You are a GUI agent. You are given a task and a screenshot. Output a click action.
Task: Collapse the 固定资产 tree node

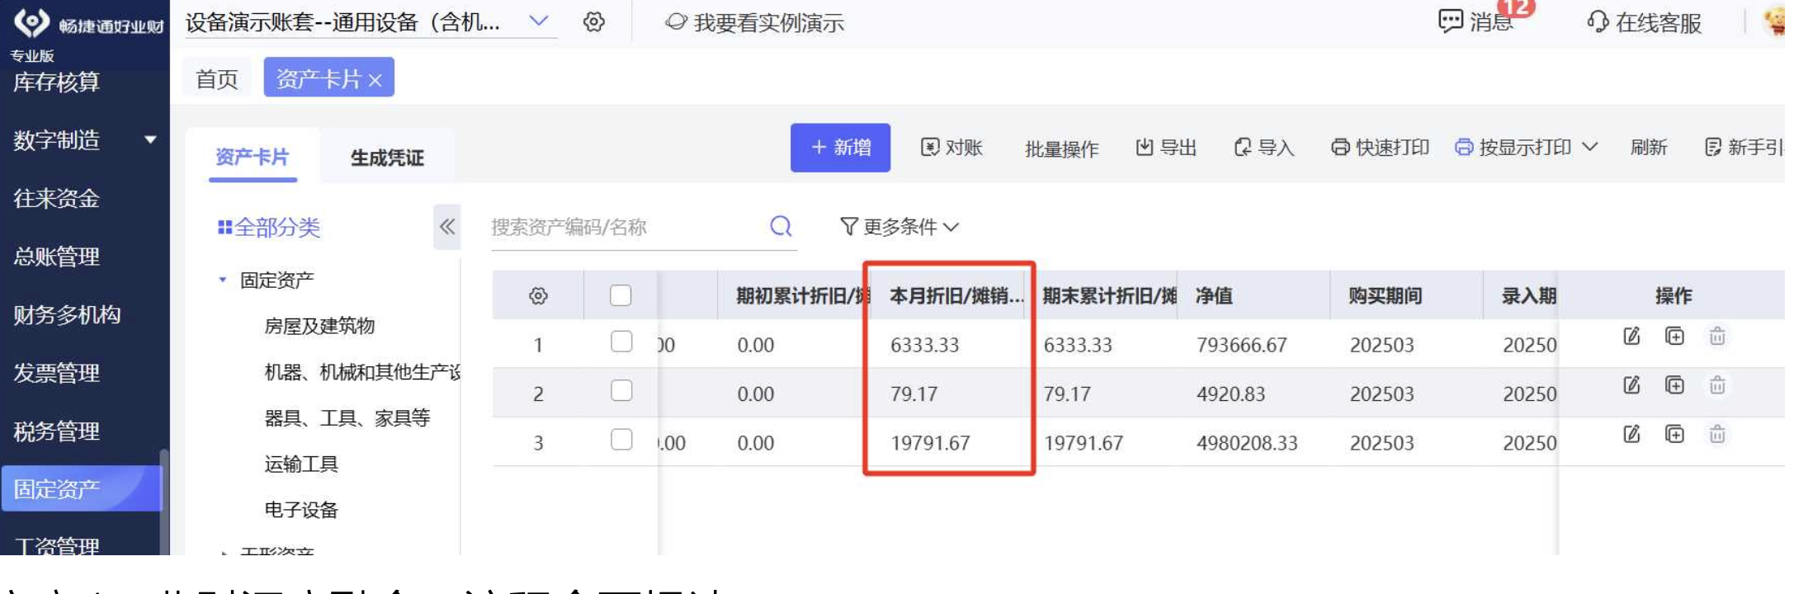[x=222, y=280]
